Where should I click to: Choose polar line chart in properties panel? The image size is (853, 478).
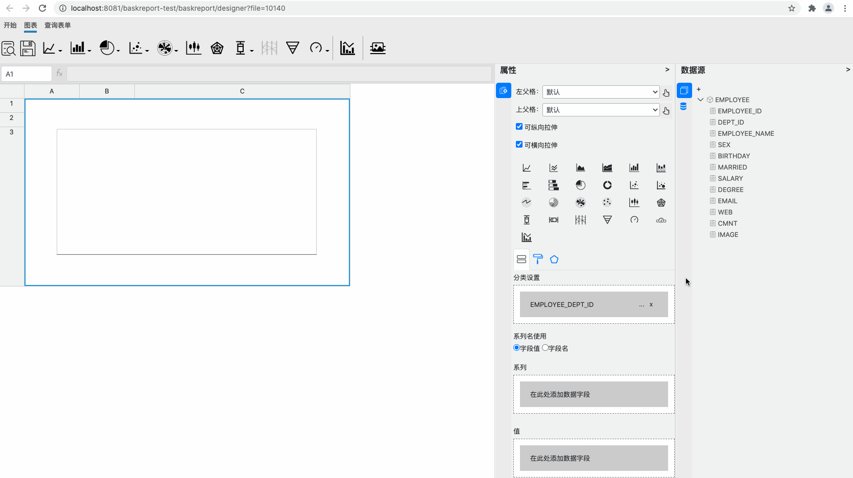click(527, 202)
